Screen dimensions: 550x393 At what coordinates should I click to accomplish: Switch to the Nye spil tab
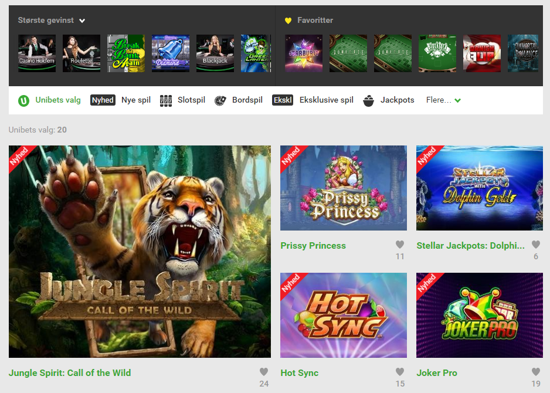(120, 100)
